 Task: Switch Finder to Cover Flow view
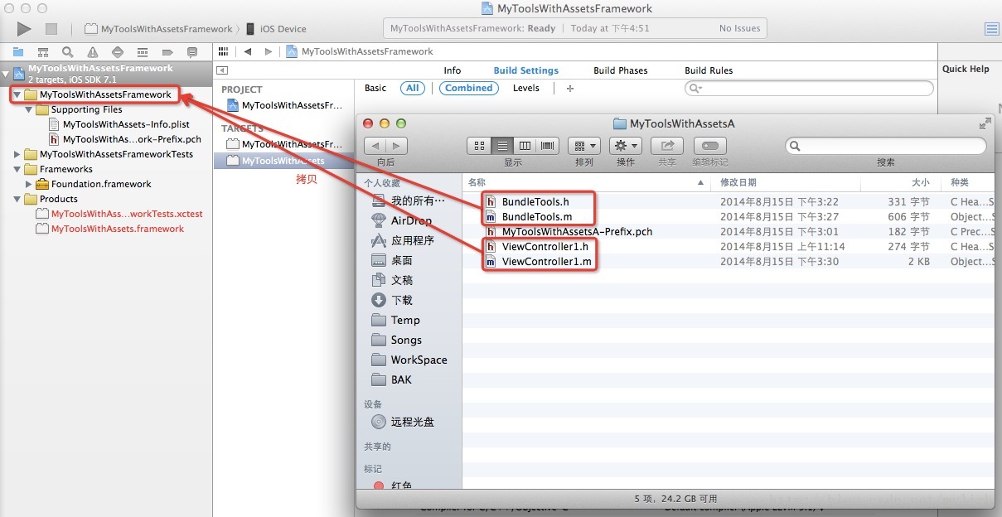(x=548, y=146)
